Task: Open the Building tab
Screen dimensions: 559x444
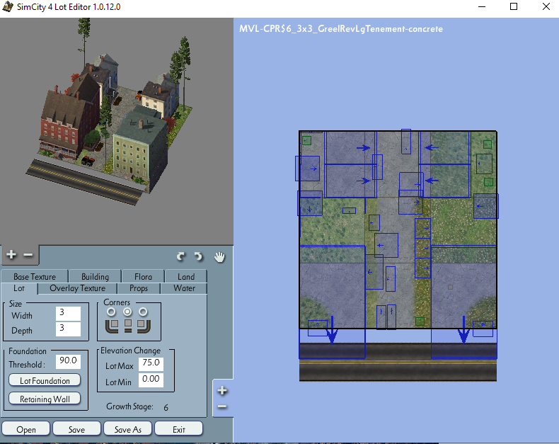Action: point(96,277)
